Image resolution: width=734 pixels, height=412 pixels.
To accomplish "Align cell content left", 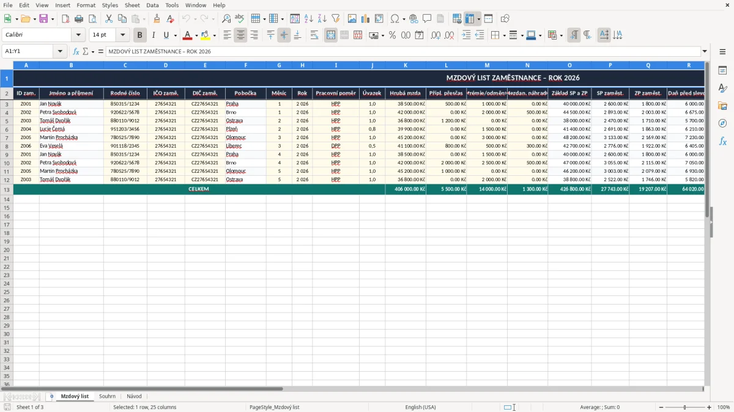I will 228,35.
